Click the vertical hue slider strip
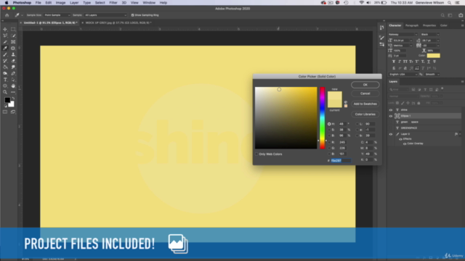Image resolution: width=465 pixels, height=261 pixels. 323,117
